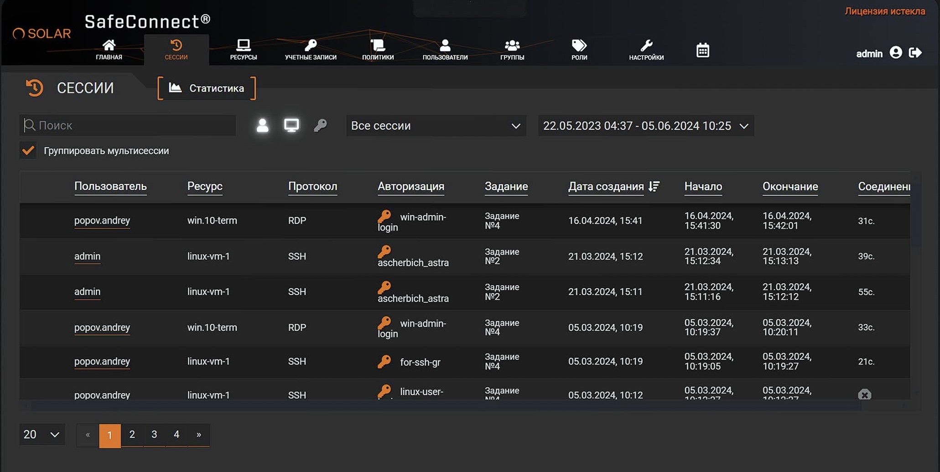Image resolution: width=940 pixels, height=472 pixels.
Task: Toggle the user filter icon
Action: 262,125
